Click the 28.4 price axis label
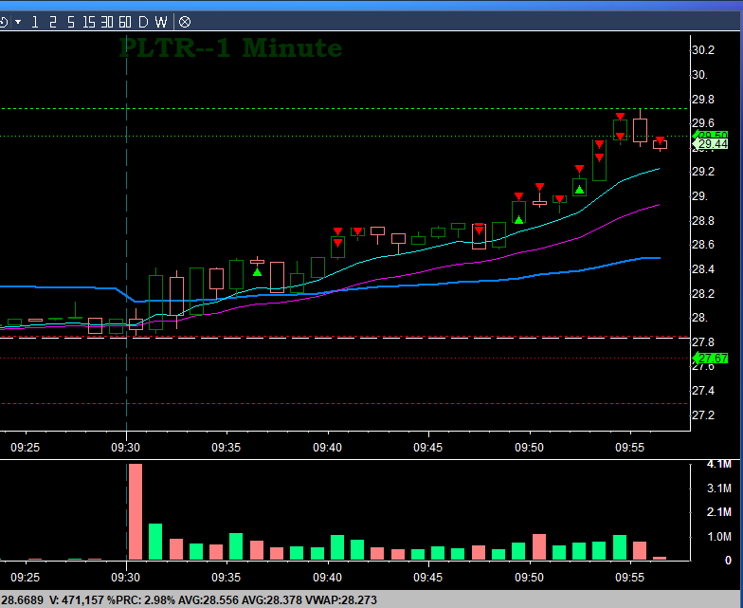 pyautogui.click(x=703, y=269)
